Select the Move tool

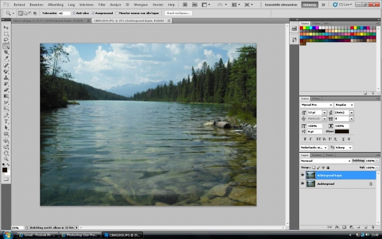(x=6, y=27)
